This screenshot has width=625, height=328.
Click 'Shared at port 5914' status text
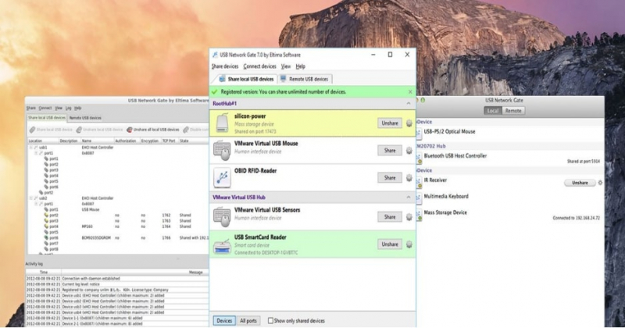tap(583, 162)
